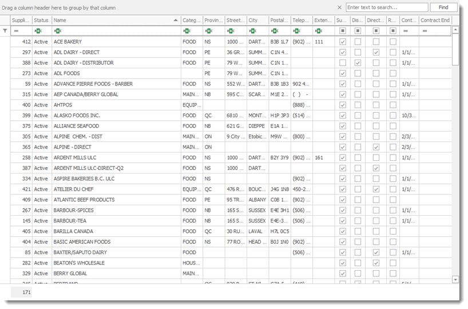This screenshot has height=309, width=468.
Task: Focus the Enter text to search field
Action: tap(387, 7)
